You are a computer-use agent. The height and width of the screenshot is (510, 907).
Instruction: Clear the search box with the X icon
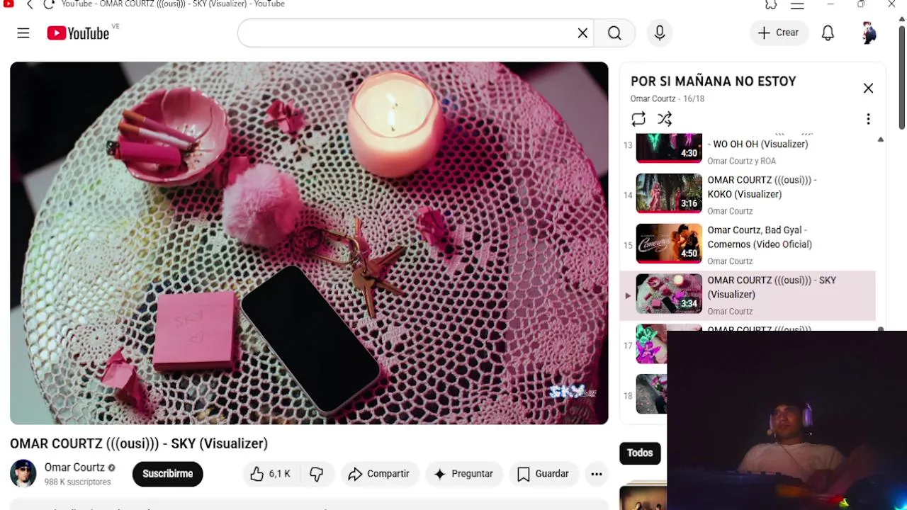coord(582,33)
